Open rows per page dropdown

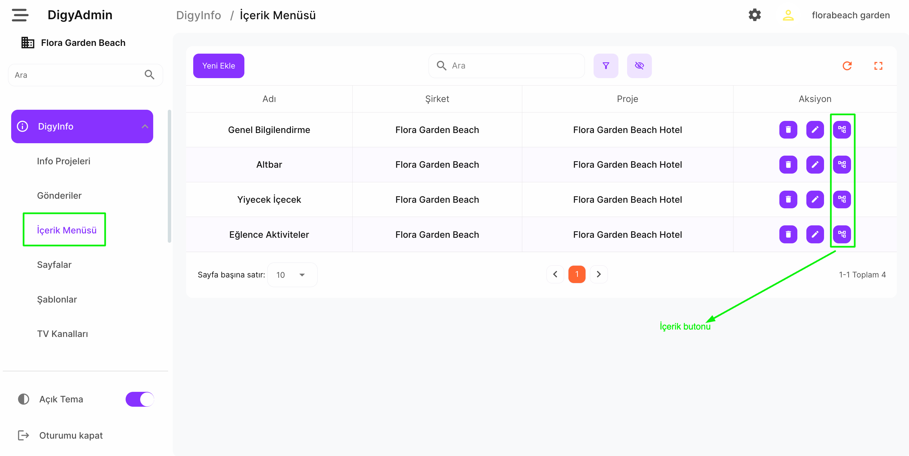click(292, 275)
